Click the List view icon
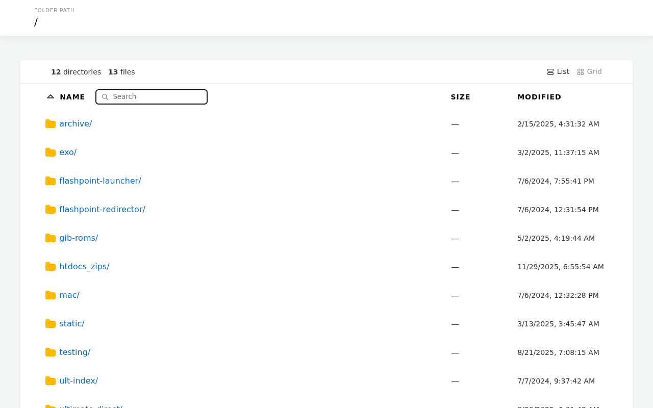The width and height of the screenshot is (653, 408). (x=550, y=72)
